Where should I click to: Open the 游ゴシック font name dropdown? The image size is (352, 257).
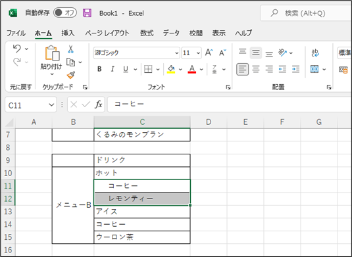click(177, 53)
